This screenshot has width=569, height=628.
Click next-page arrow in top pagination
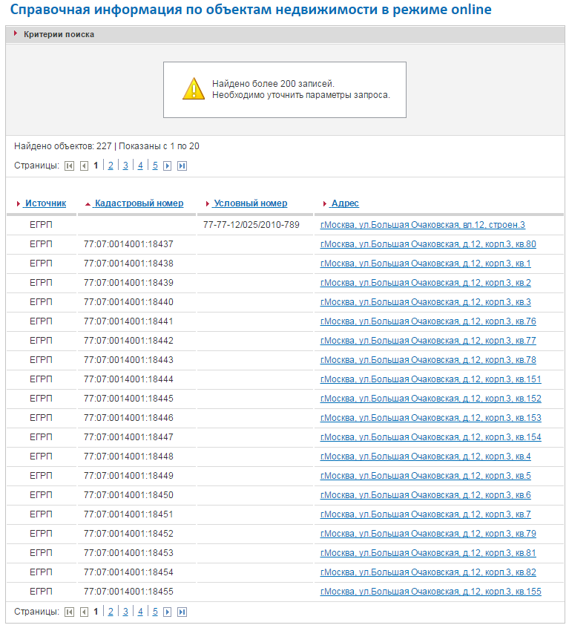168,166
